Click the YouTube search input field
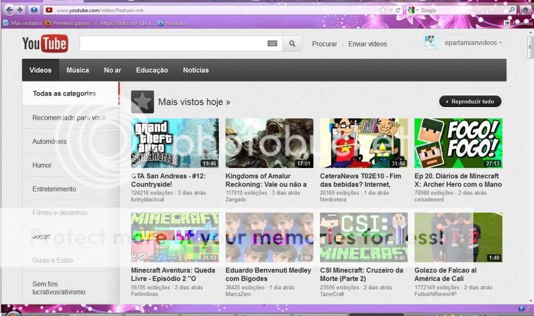The width and height of the screenshot is (534, 316). point(172,44)
